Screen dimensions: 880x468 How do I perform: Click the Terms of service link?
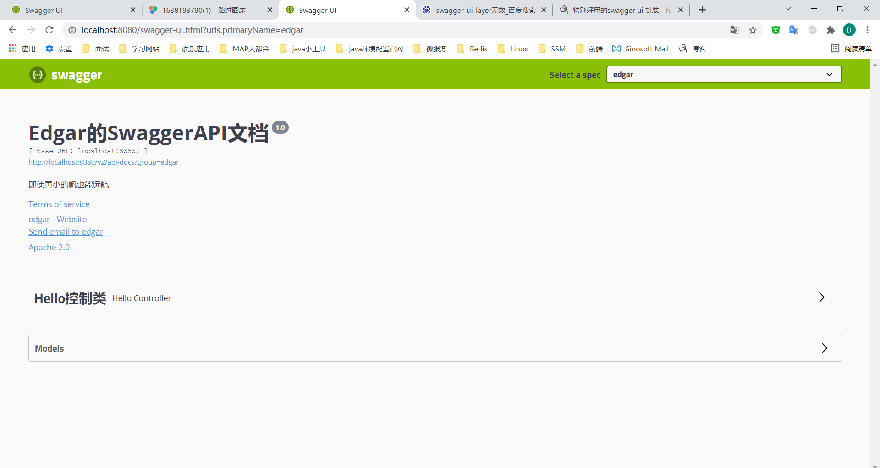[59, 204]
